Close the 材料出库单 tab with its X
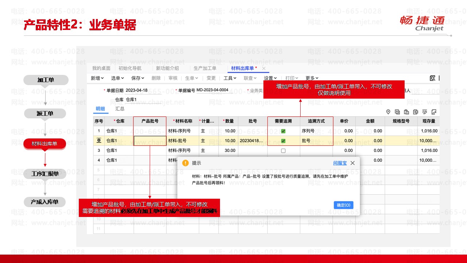The height and width of the screenshot is (263, 467). tap(264, 68)
